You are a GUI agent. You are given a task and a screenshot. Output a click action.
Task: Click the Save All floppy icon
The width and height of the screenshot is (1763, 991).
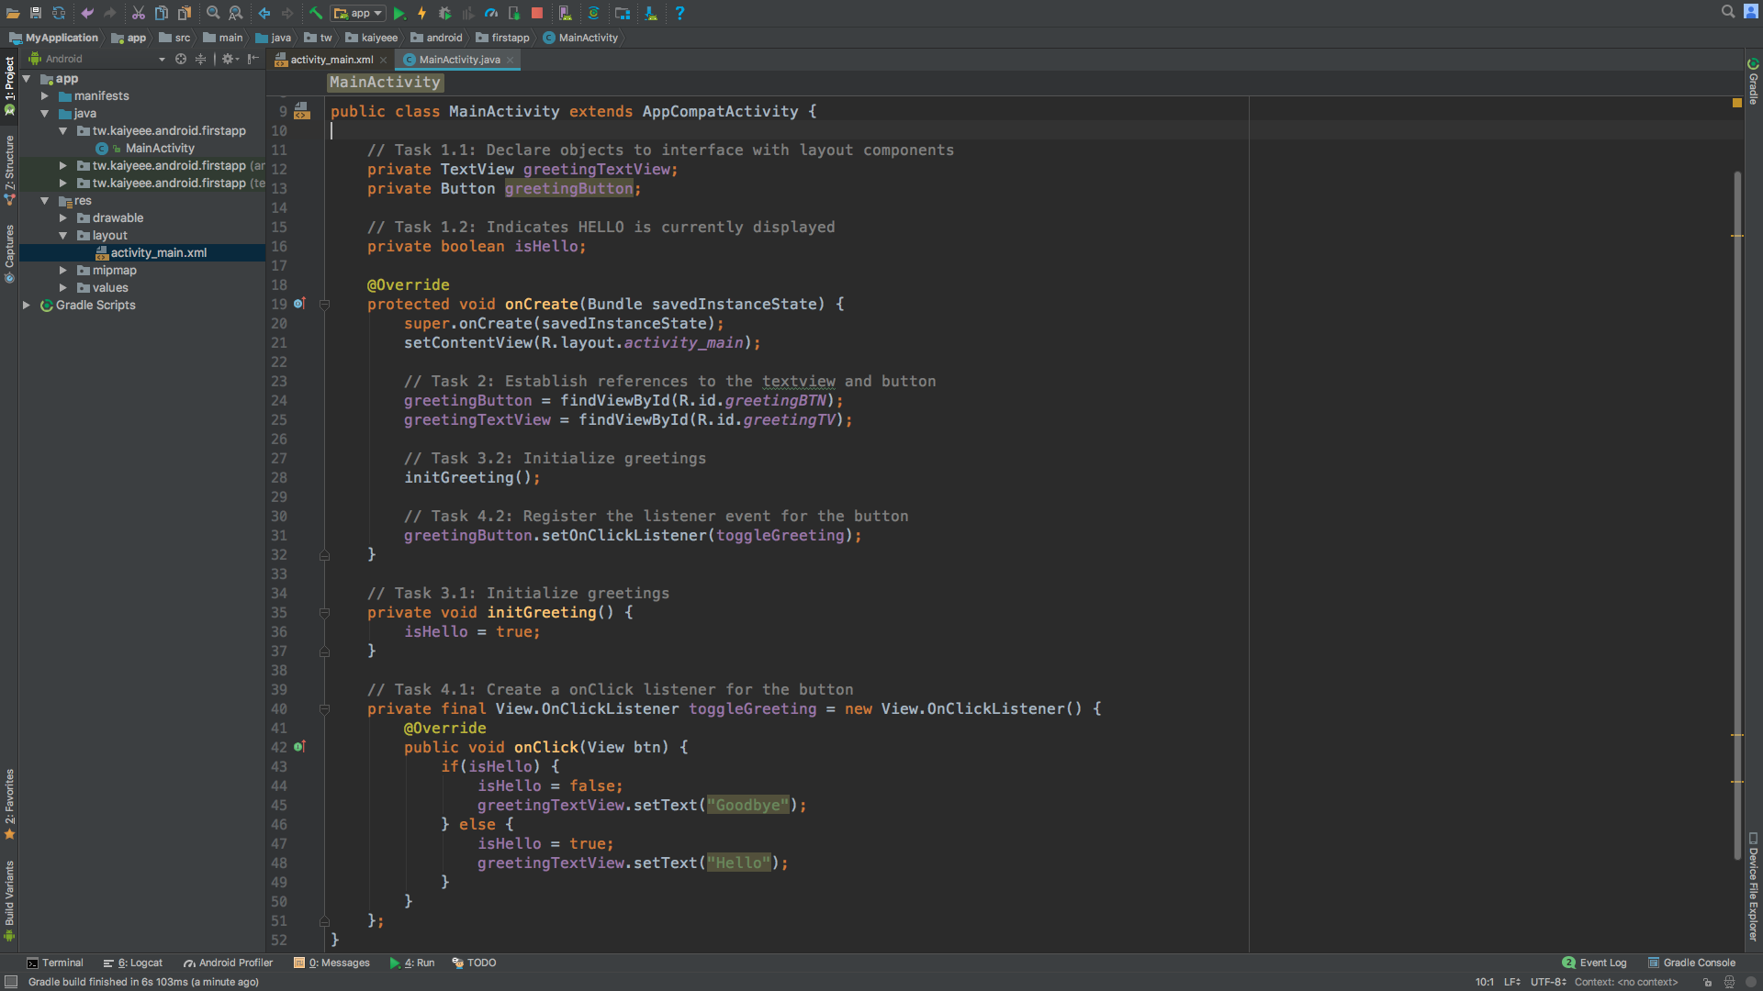(36, 13)
